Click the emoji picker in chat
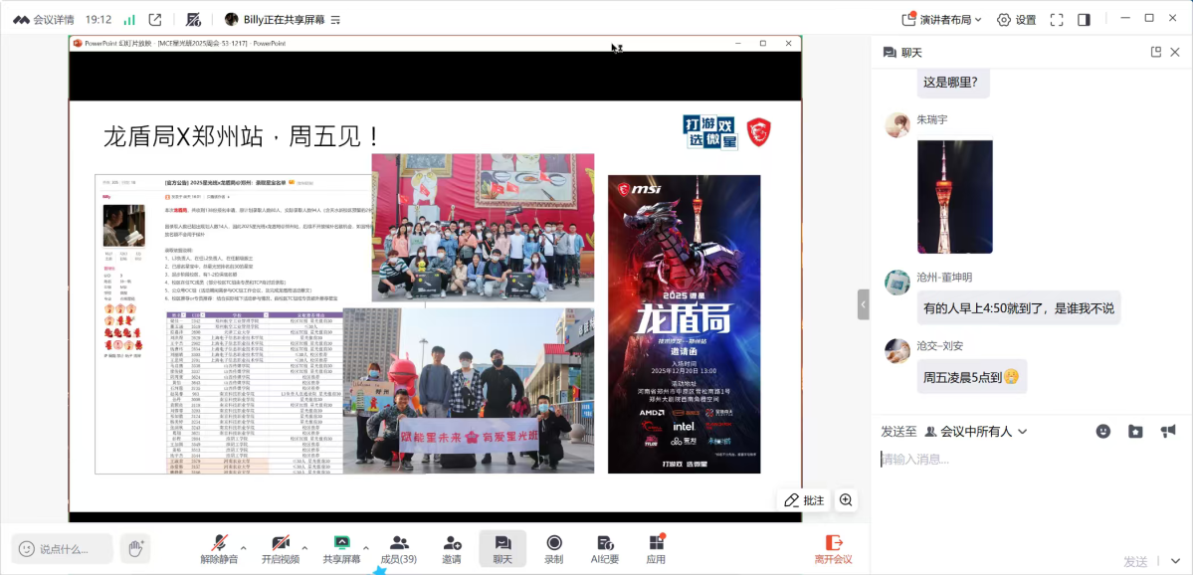Image resolution: width=1193 pixels, height=575 pixels. tap(1103, 431)
